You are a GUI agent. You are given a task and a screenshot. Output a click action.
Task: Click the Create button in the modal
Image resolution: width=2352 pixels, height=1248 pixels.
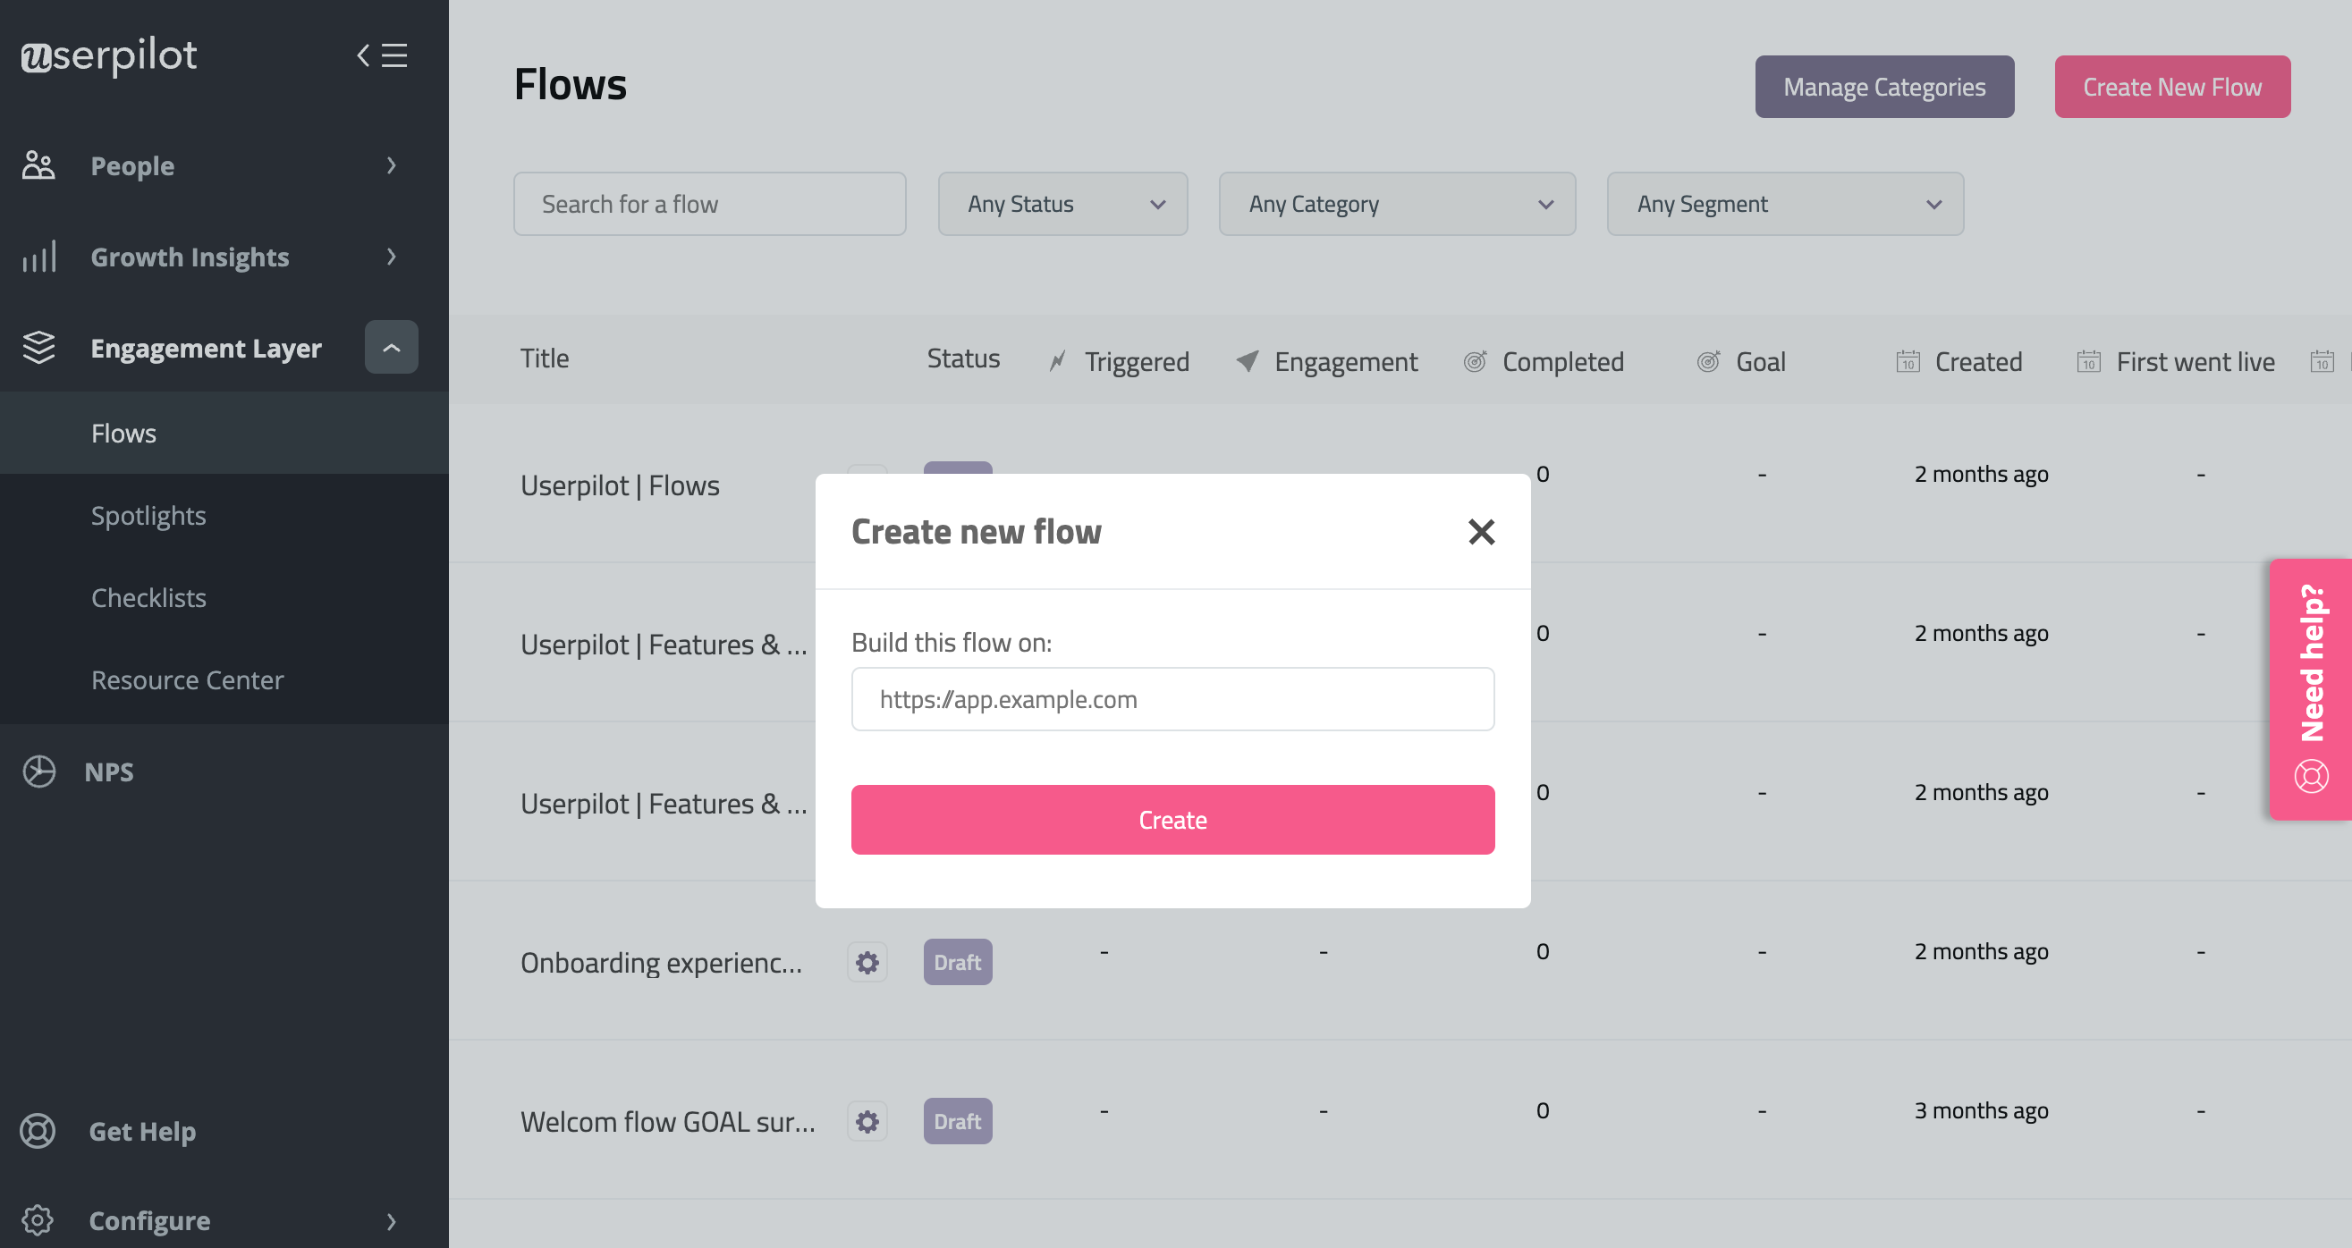point(1172,819)
